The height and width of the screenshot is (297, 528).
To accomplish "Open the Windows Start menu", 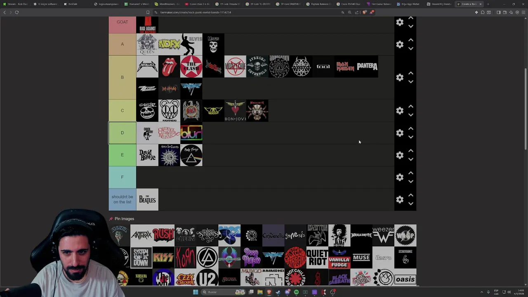I will point(196,292).
